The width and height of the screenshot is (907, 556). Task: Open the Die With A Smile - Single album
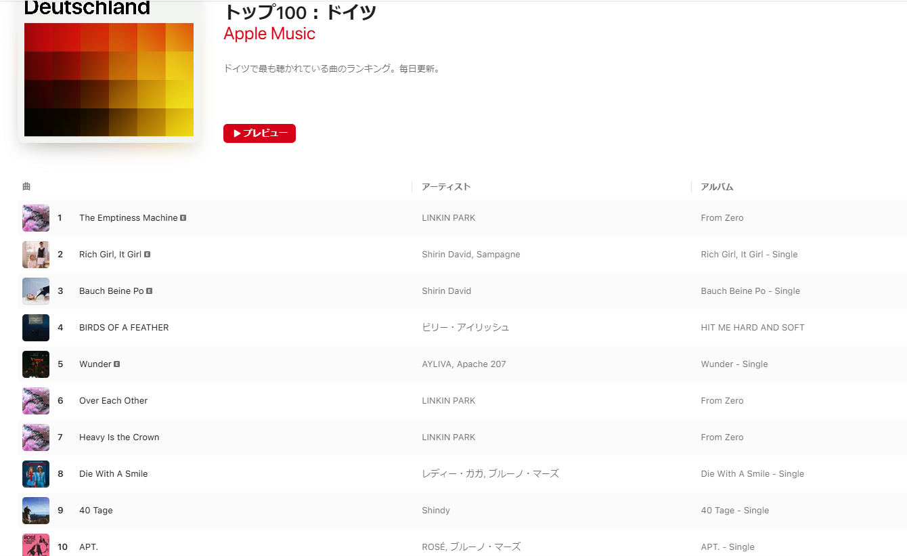pyautogui.click(x=753, y=474)
